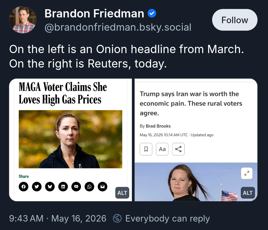Expand the Reuters photo fullscreen

(x=247, y=173)
